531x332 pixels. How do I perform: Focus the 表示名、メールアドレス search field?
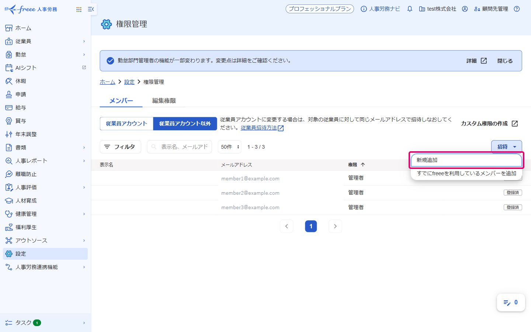(180, 147)
